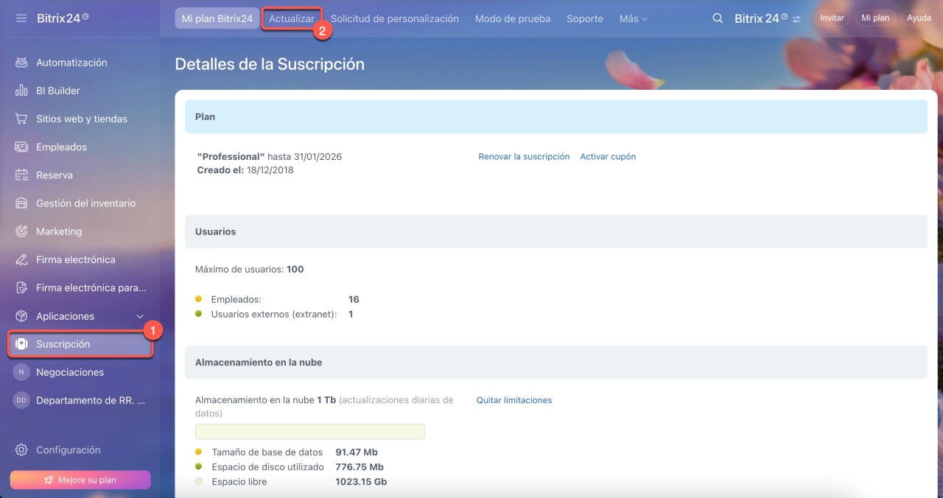Click the "Professional" plan name text

pos(231,157)
